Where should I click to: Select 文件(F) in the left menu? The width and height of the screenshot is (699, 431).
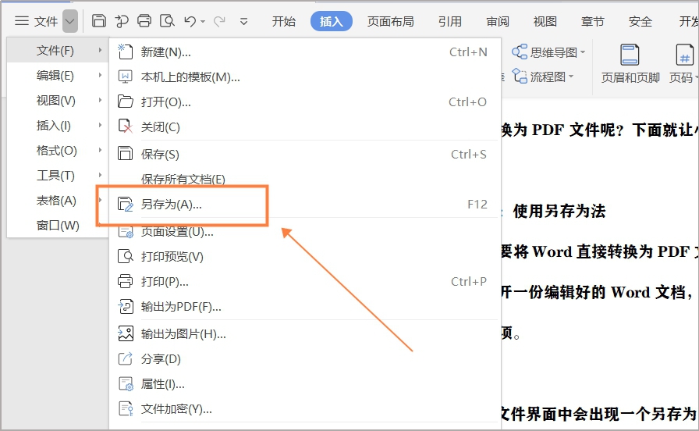pyautogui.click(x=58, y=51)
